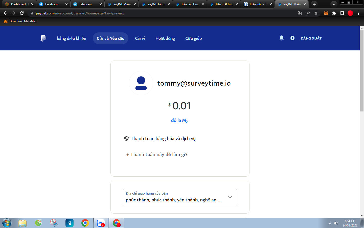This screenshot has width=364, height=228.
Task: Close the Telegram tab
Action: click(101, 4)
